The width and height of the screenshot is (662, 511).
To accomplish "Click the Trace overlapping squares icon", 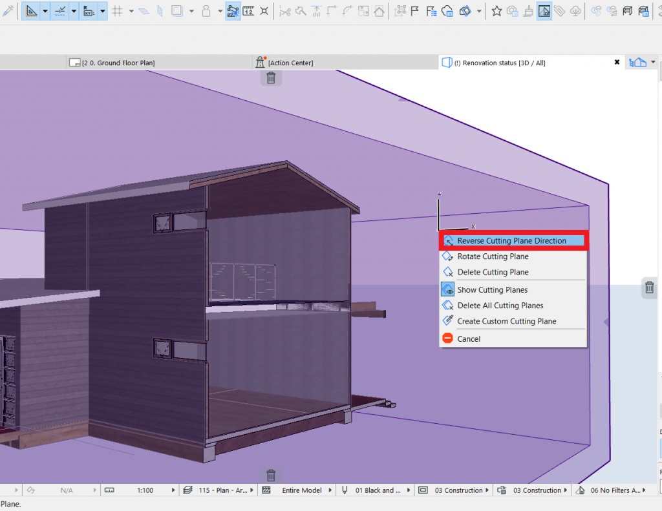I will [177, 11].
